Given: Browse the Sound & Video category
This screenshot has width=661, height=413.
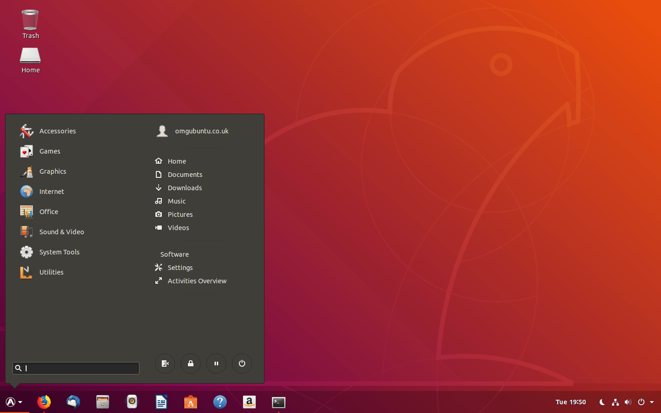Looking at the screenshot, I should (61, 231).
